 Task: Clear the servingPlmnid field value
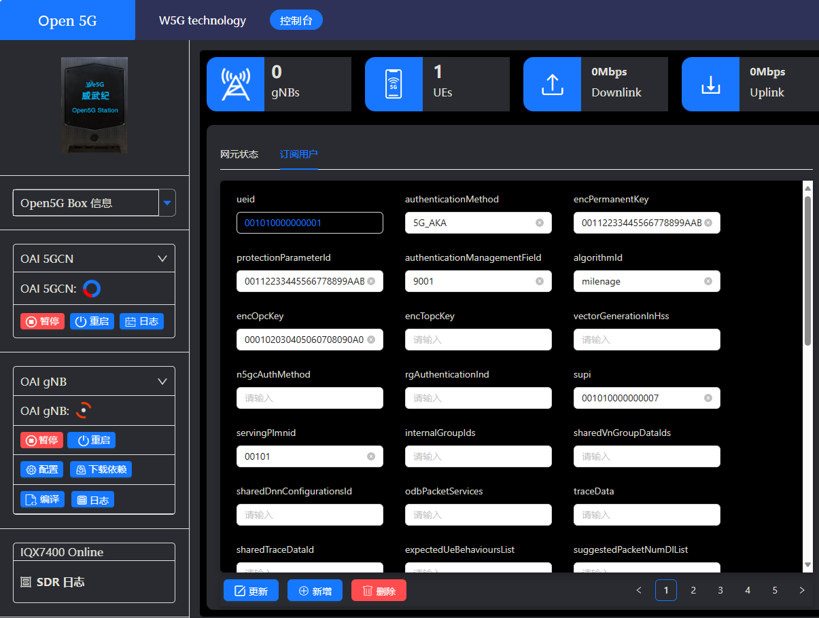tap(371, 456)
